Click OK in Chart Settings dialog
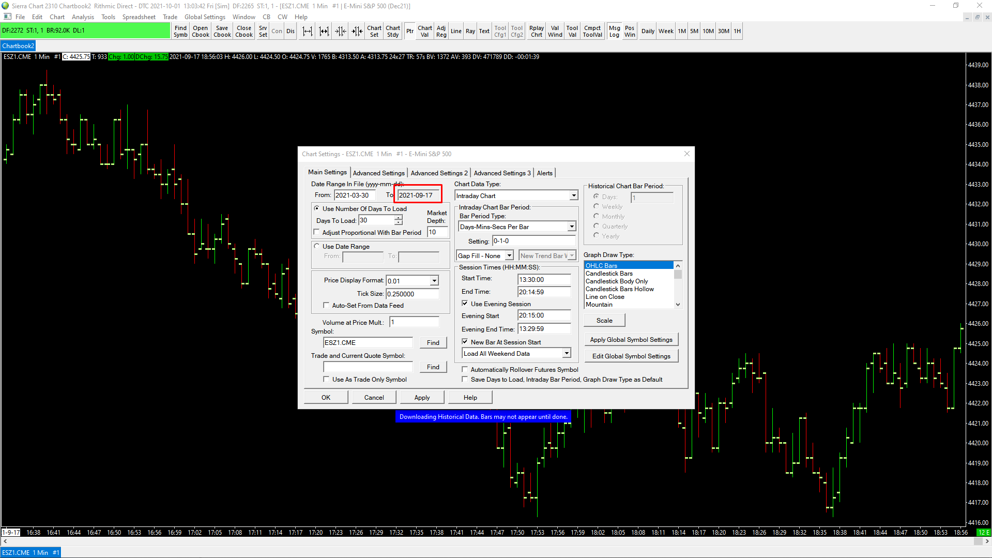This screenshot has width=992, height=558. tap(326, 397)
